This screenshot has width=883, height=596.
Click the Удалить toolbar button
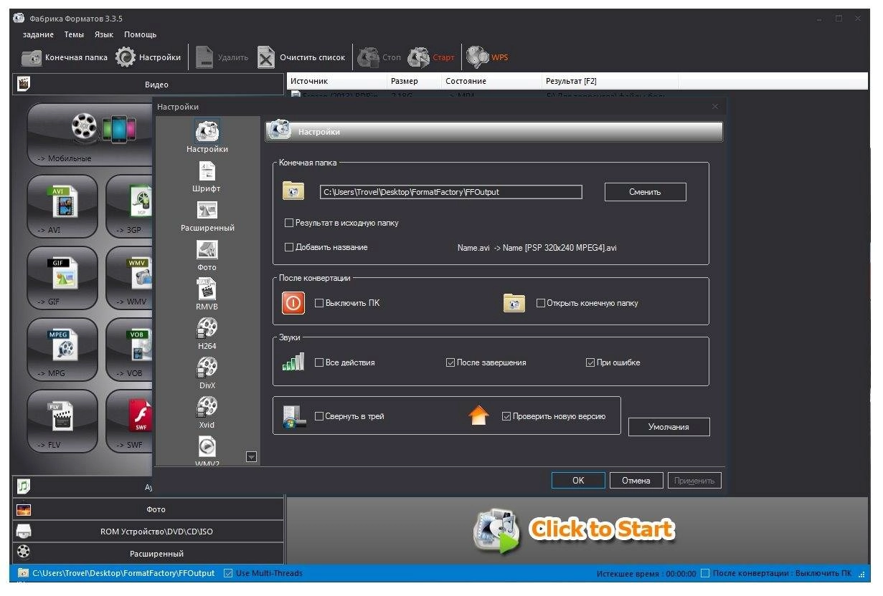tap(222, 57)
